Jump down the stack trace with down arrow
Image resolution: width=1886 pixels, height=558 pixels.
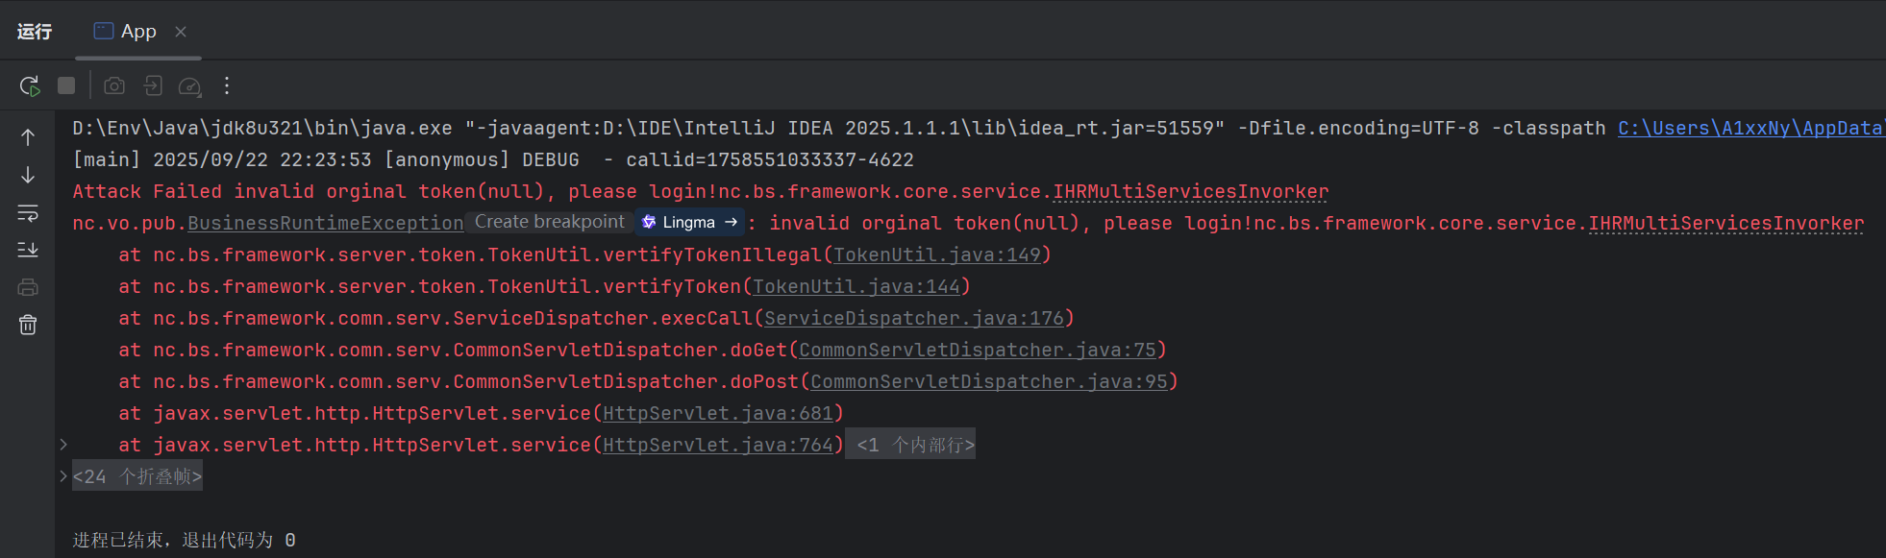point(28,175)
